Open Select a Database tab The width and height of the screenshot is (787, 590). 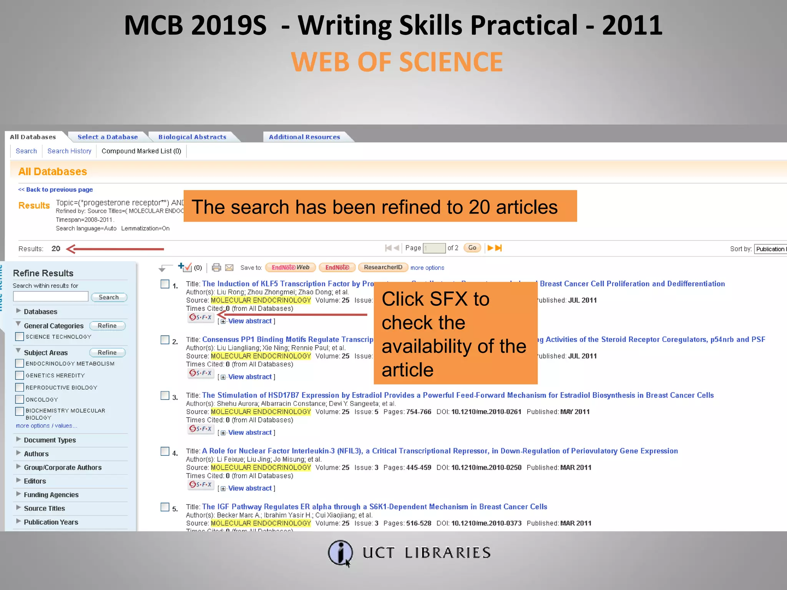point(108,137)
